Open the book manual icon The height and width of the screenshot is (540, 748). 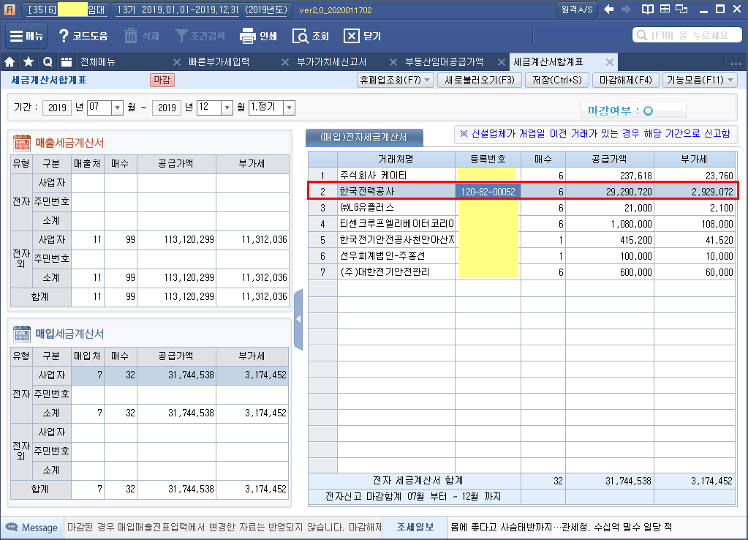[647, 9]
